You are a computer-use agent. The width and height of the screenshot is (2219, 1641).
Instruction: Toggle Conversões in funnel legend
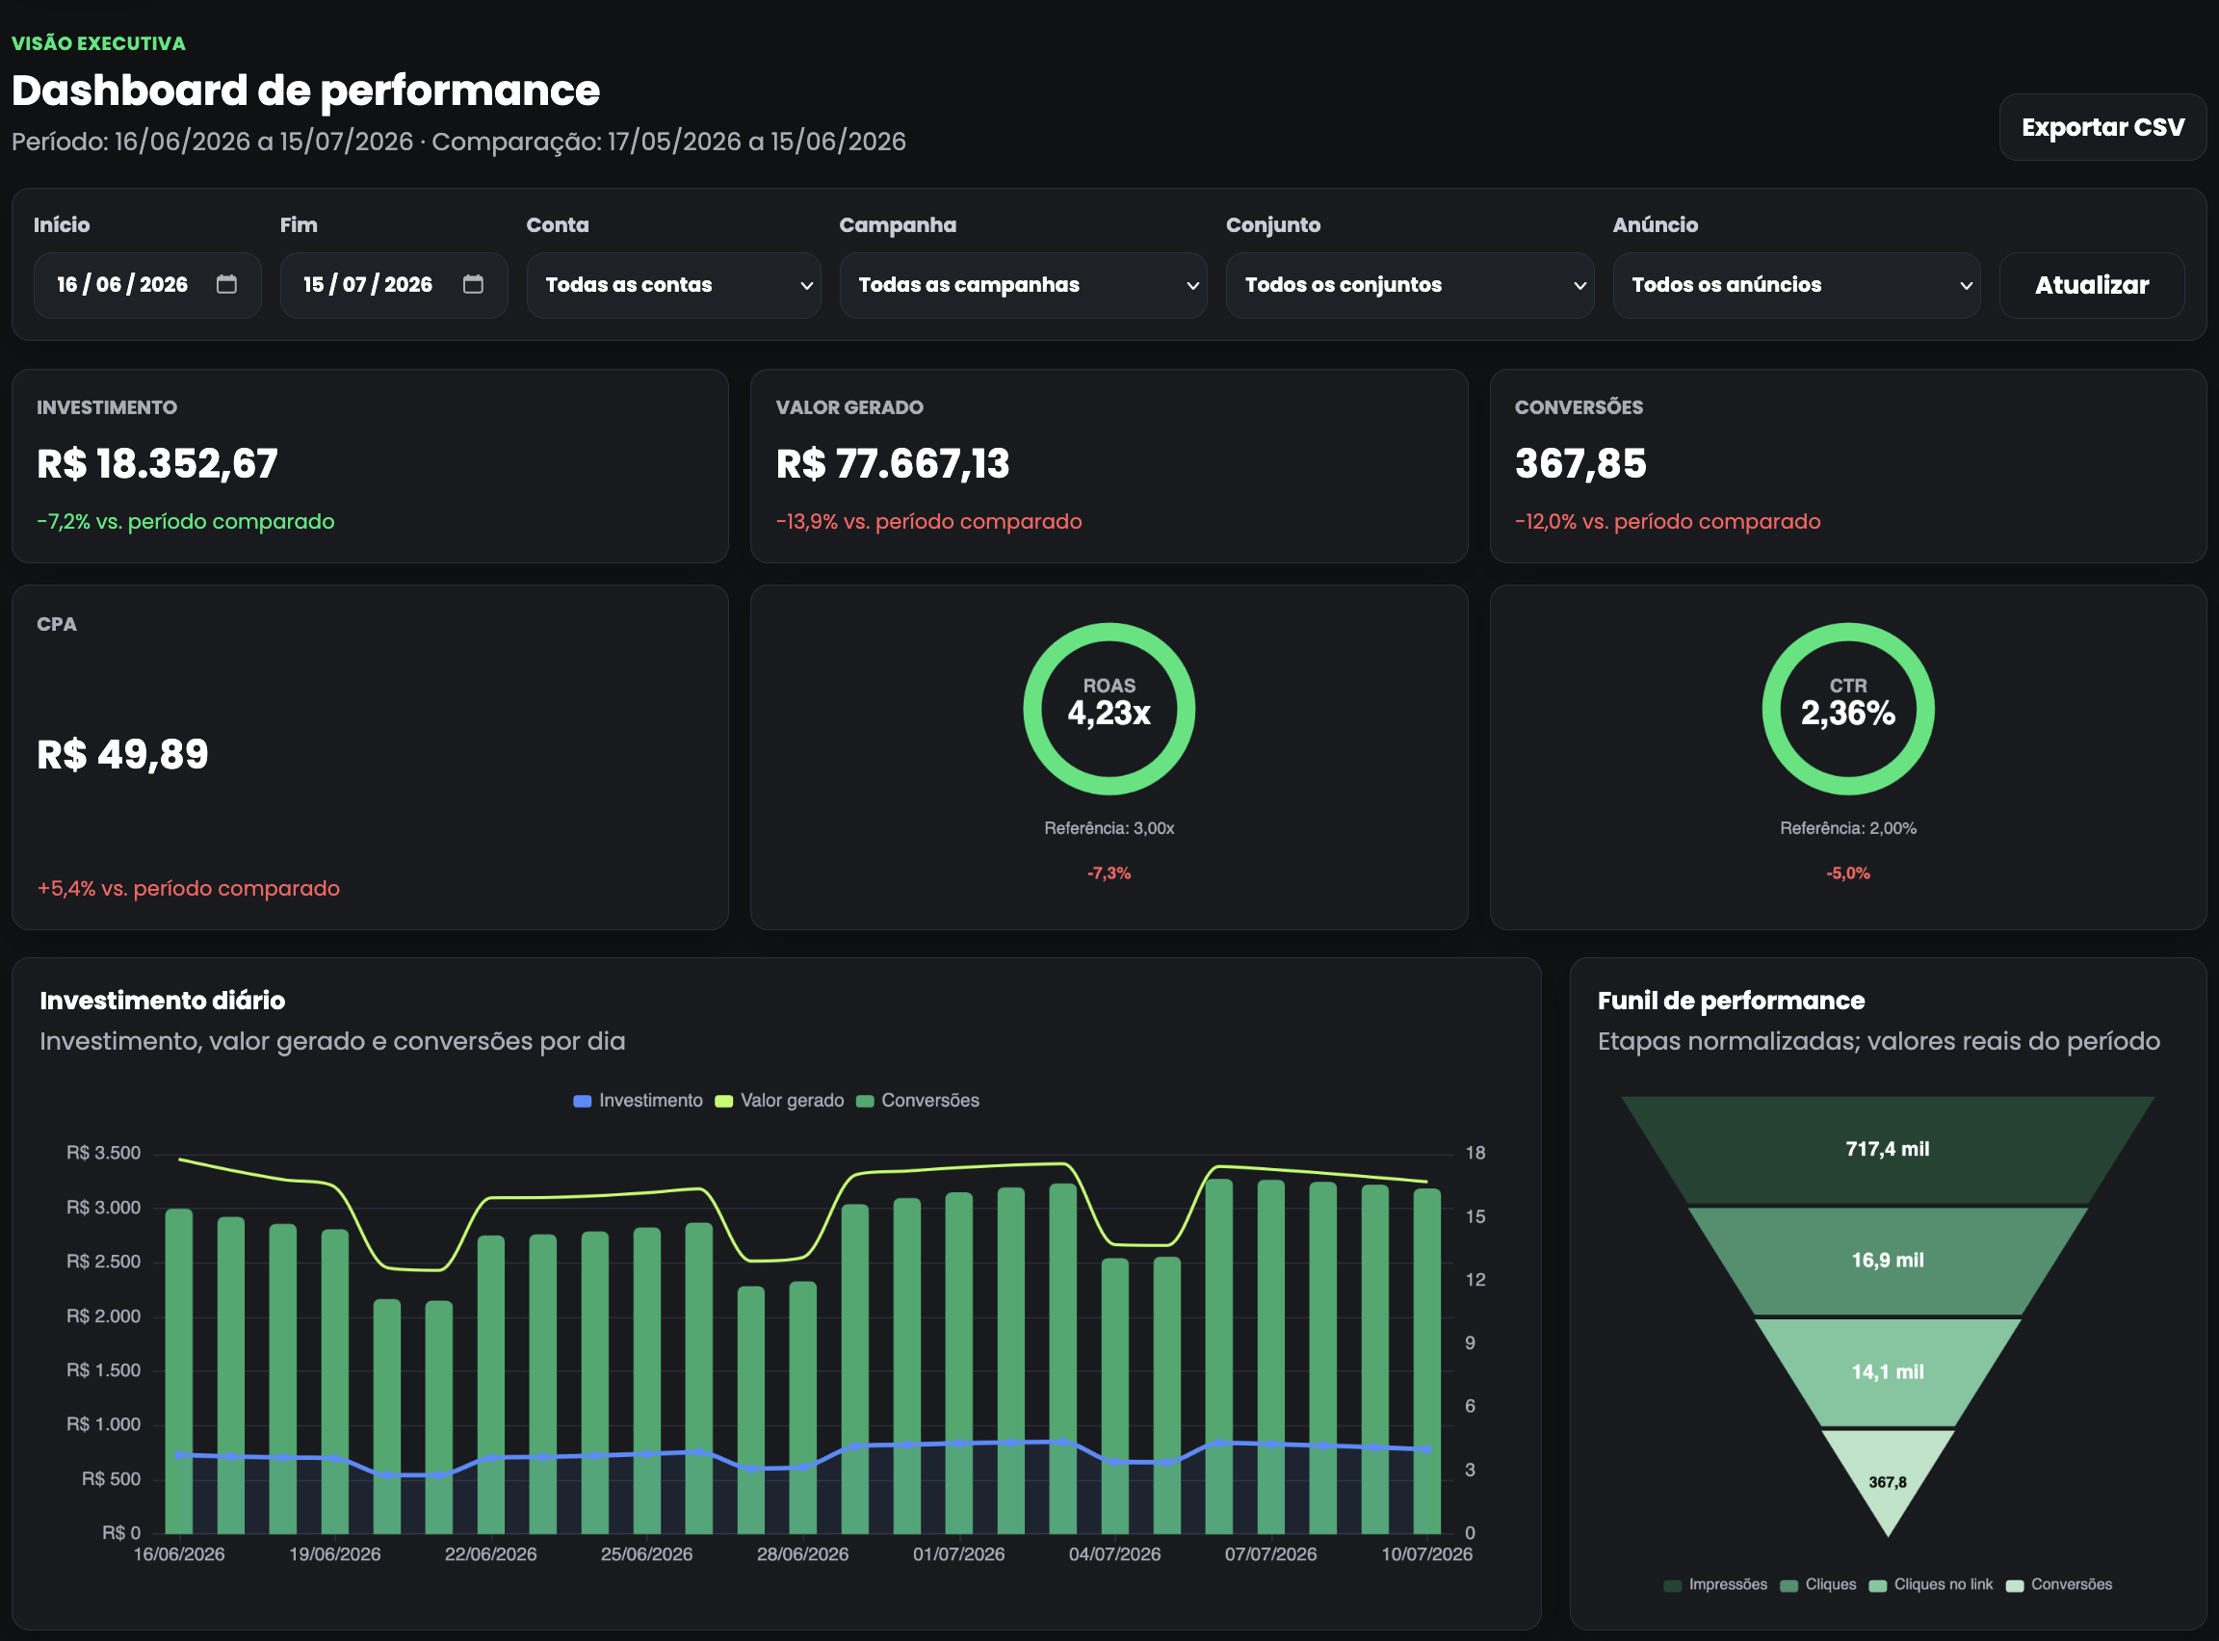pyautogui.click(x=2059, y=1584)
